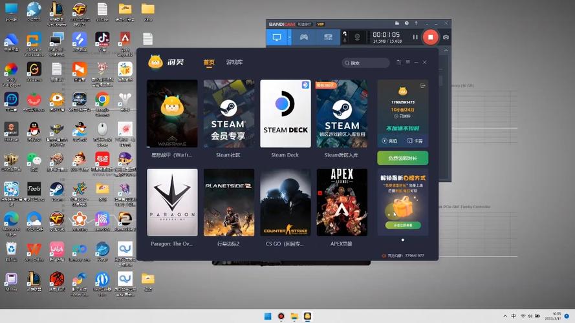Click the banner carousel dot indicator

click(x=403, y=240)
